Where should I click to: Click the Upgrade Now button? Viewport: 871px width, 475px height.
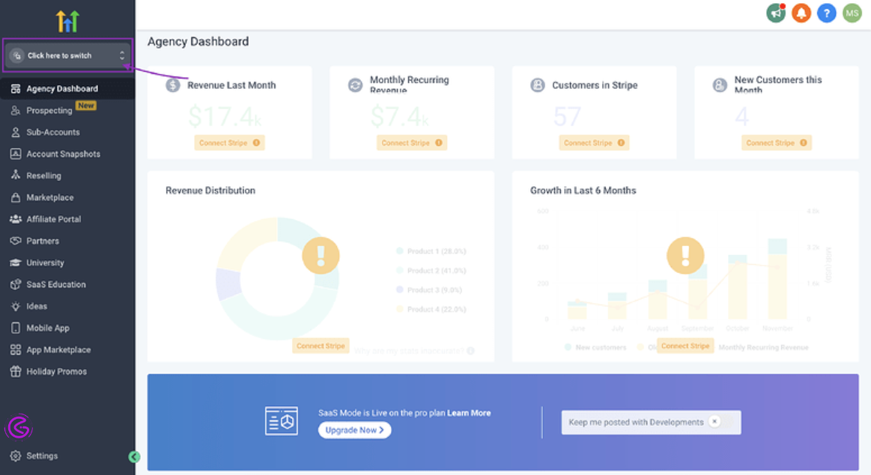354,430
